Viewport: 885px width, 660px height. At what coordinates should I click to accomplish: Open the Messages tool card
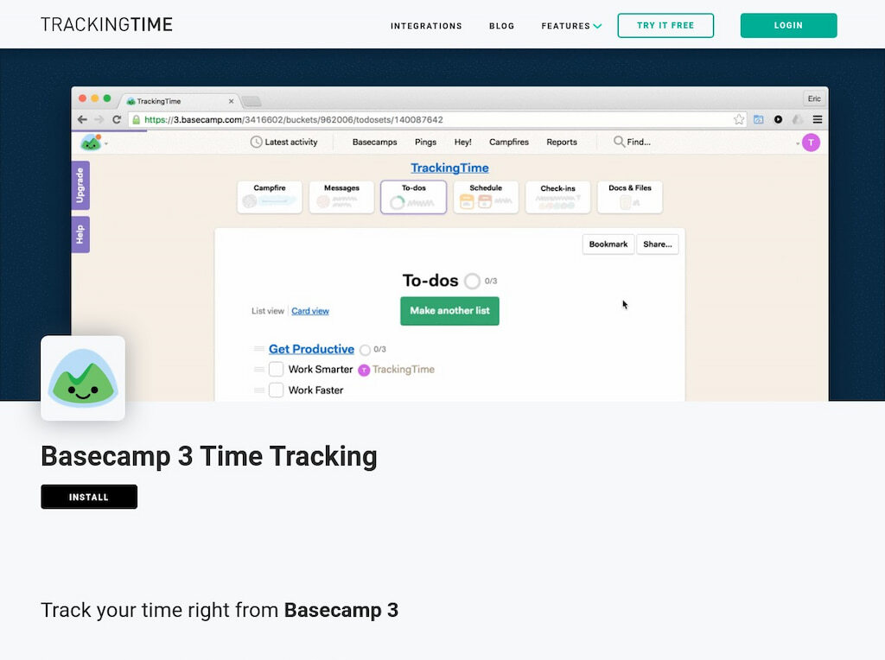(x=341, y=197)
